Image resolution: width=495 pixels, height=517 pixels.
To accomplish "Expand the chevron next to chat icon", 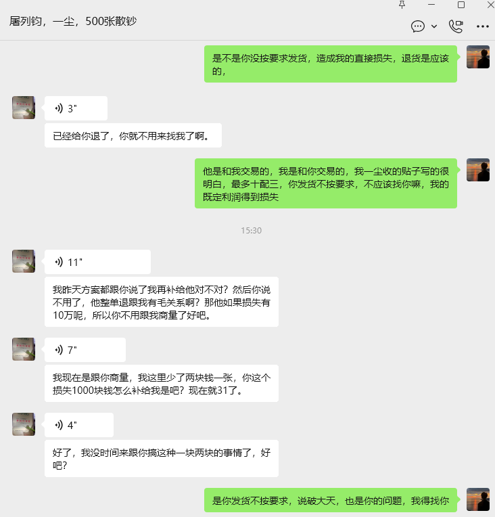I will (434, 26).
